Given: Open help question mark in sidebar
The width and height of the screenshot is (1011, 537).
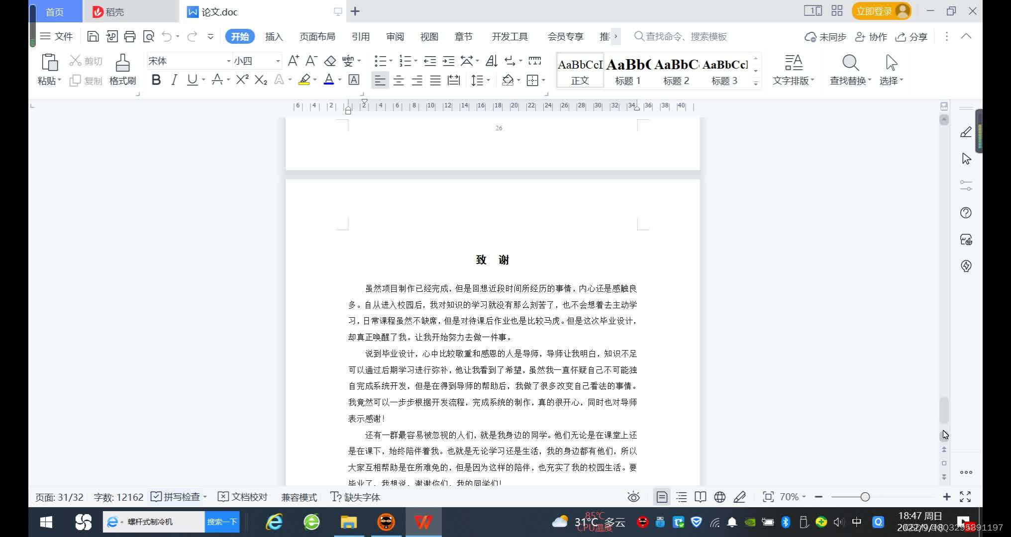Looking at the screenshot, I should pos(966,213).
